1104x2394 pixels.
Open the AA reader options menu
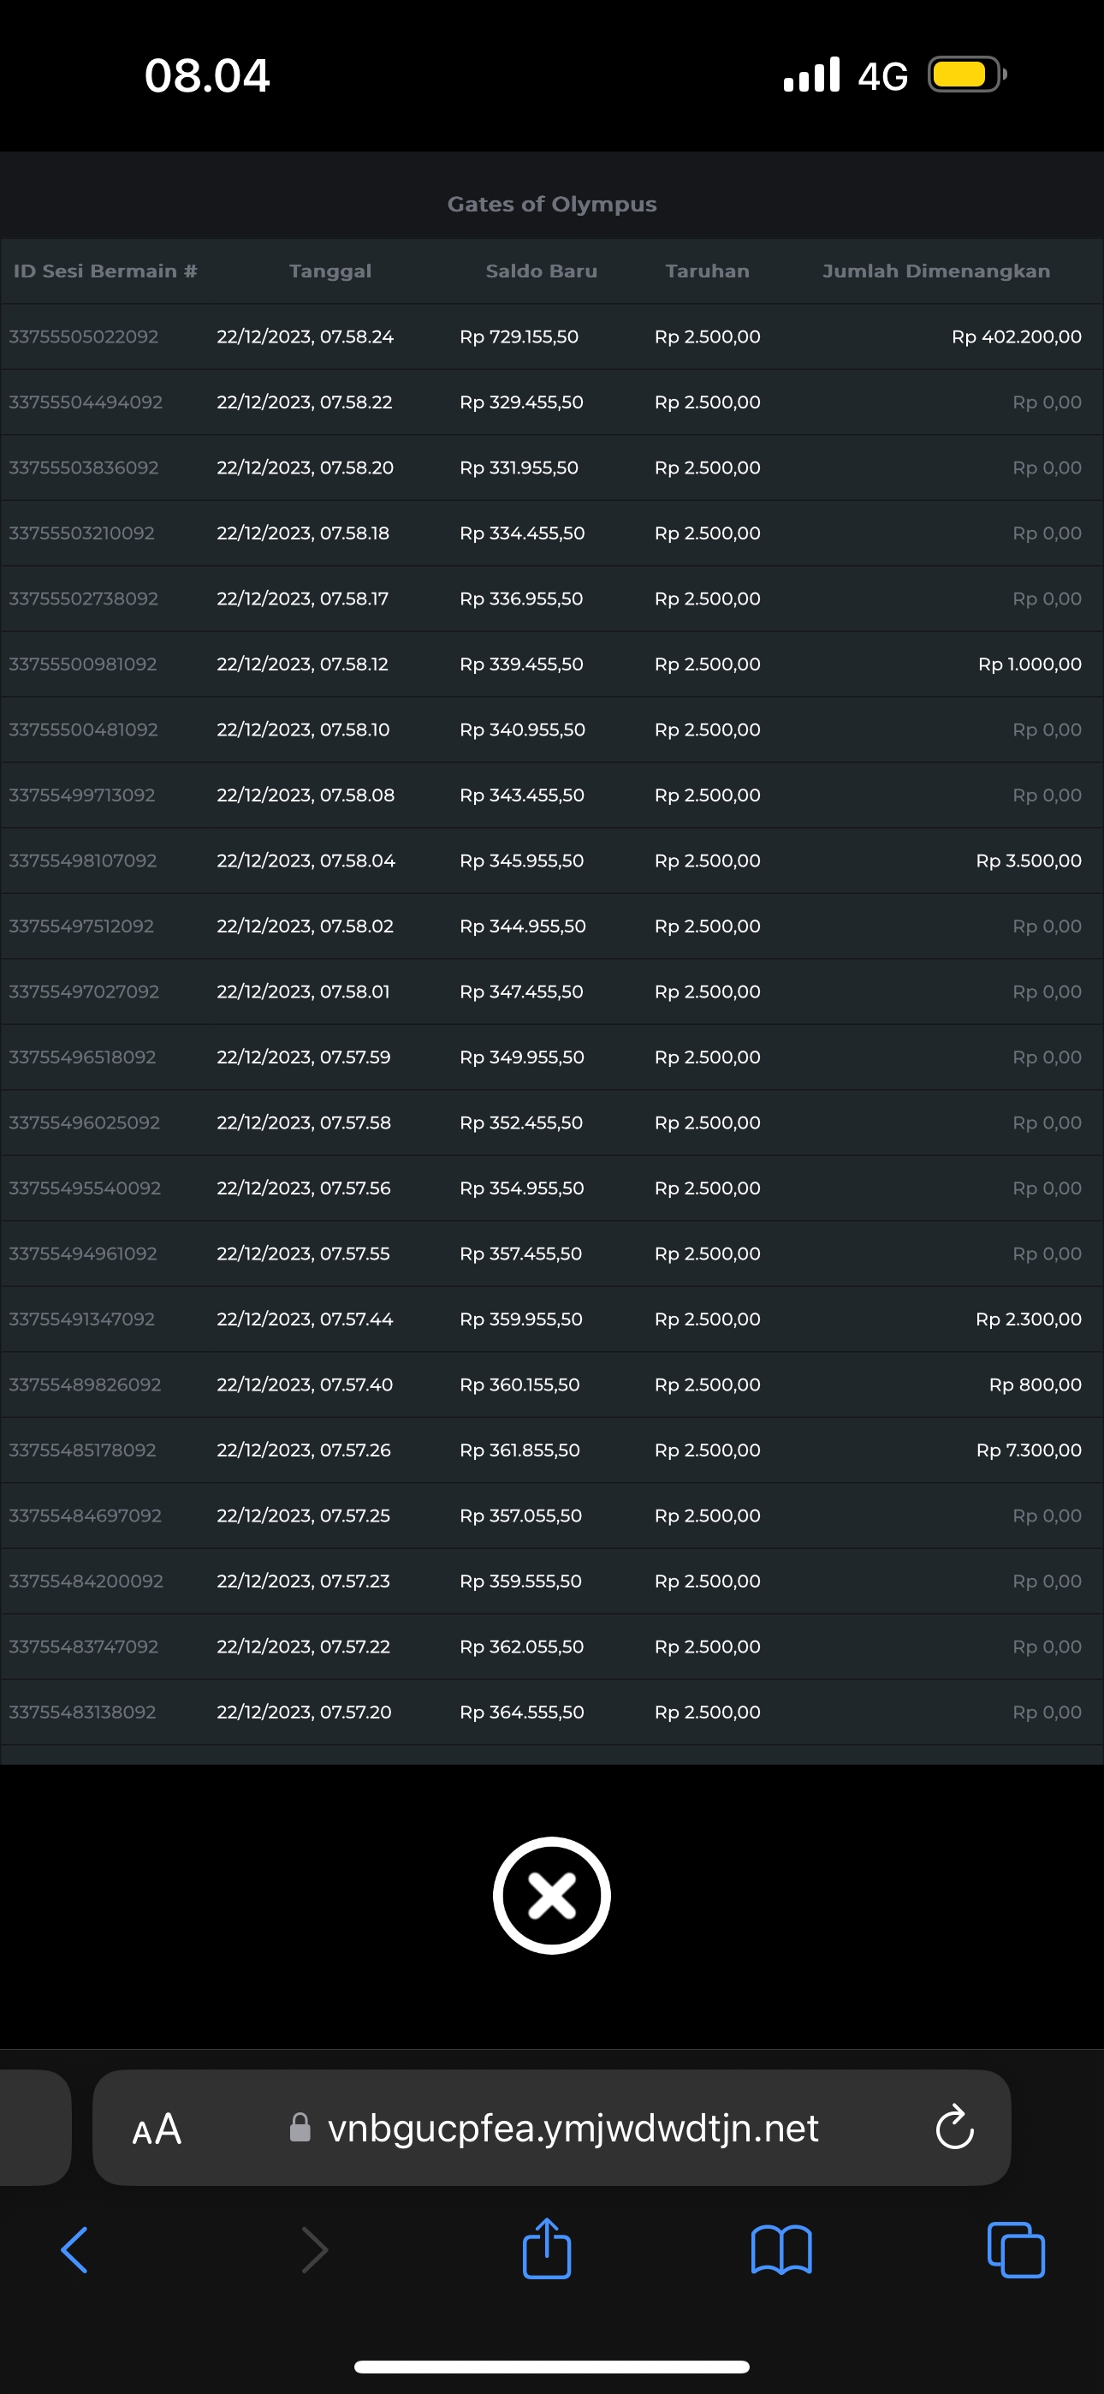click(x=156, y=2129)
